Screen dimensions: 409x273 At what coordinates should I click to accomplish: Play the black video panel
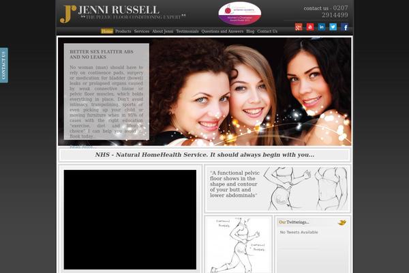(130, 220)
